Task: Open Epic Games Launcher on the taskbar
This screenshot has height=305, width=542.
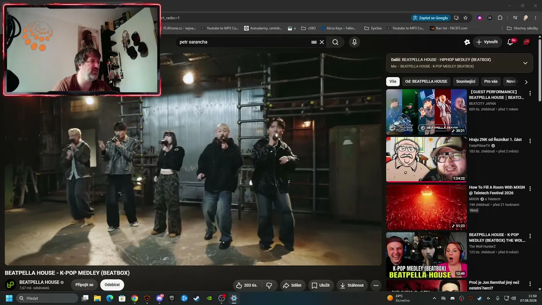Action: click(x=172, y=298)
